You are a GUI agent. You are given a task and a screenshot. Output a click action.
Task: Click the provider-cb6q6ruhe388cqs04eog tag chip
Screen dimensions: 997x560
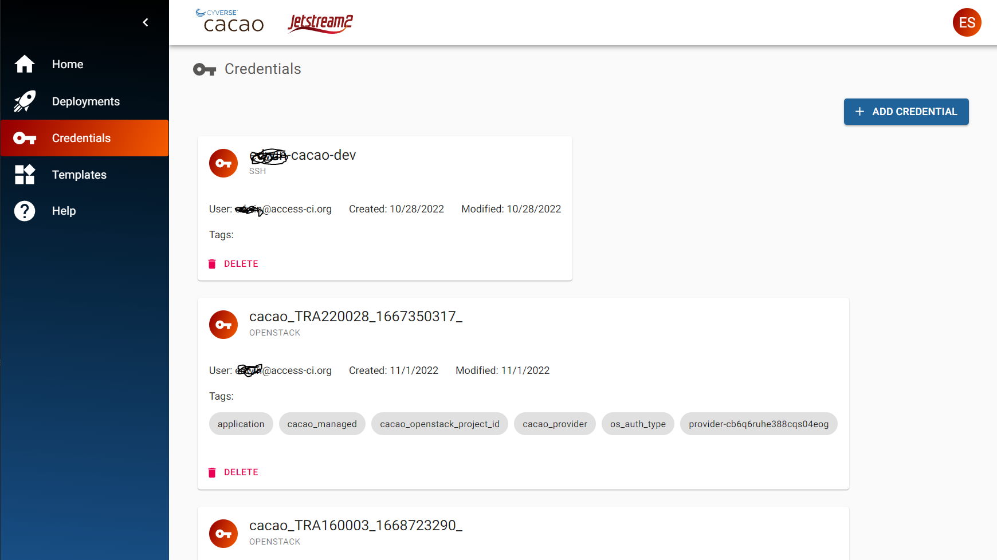pos(758,424)
